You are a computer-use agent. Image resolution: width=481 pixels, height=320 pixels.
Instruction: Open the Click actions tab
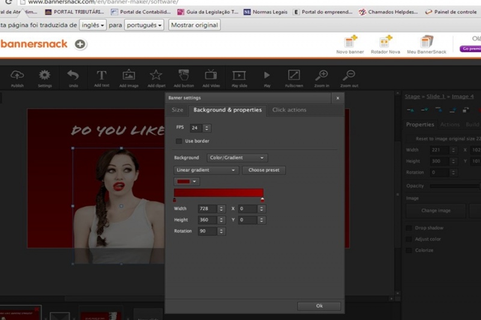point(289,110)
